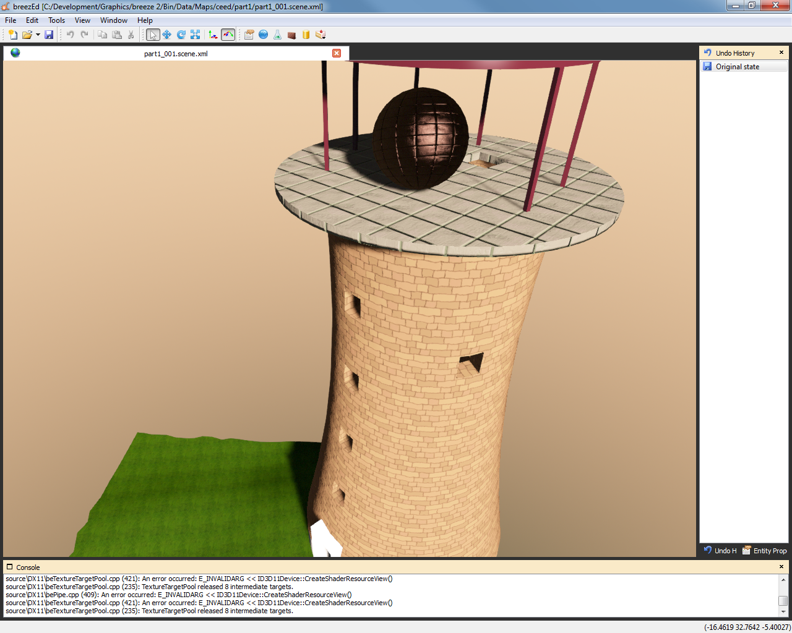This screenshot has height=633, width=792.
Task: Open the dropdown arrow beside Open folder
Action: click(x=38, y=35)
